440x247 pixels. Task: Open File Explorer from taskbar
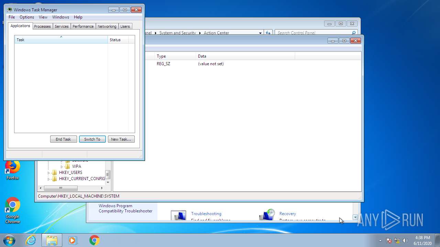click(x=52, y=240)
